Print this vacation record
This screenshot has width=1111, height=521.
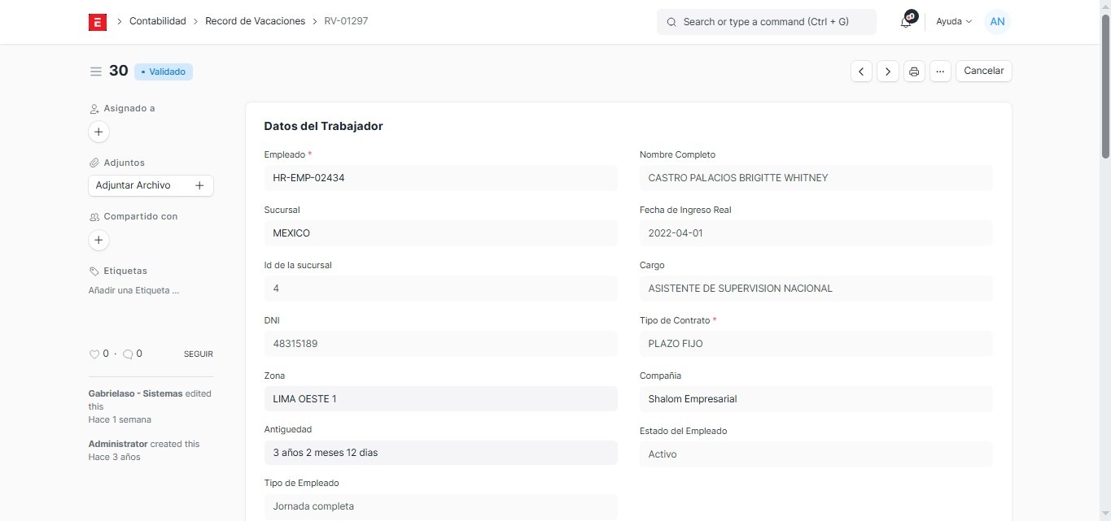tap(914, 72)
